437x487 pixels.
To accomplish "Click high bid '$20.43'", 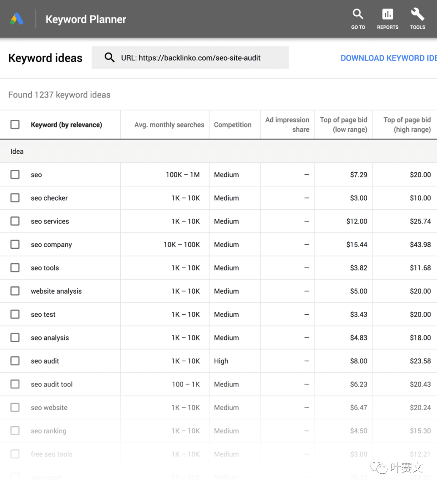I will click(x=420, y=384).
